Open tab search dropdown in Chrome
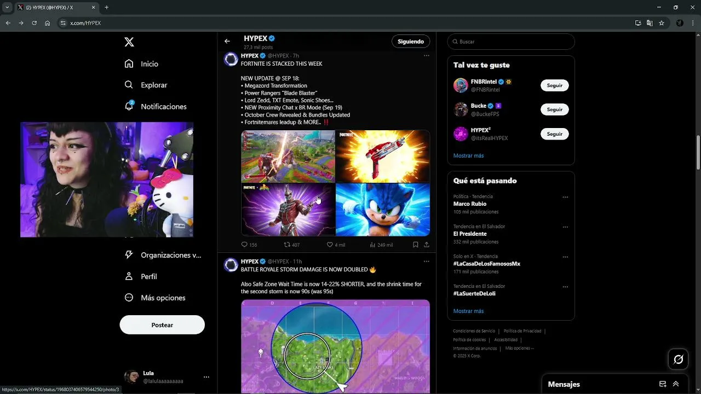 pos(7,7)
